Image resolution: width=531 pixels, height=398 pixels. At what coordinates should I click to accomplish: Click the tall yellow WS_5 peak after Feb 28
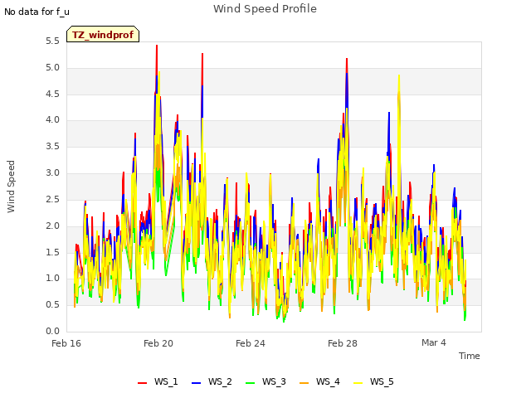point(399,76)
